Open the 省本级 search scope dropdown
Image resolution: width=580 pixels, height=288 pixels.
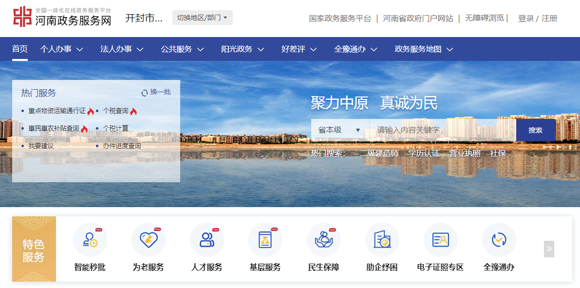[339, 130]
